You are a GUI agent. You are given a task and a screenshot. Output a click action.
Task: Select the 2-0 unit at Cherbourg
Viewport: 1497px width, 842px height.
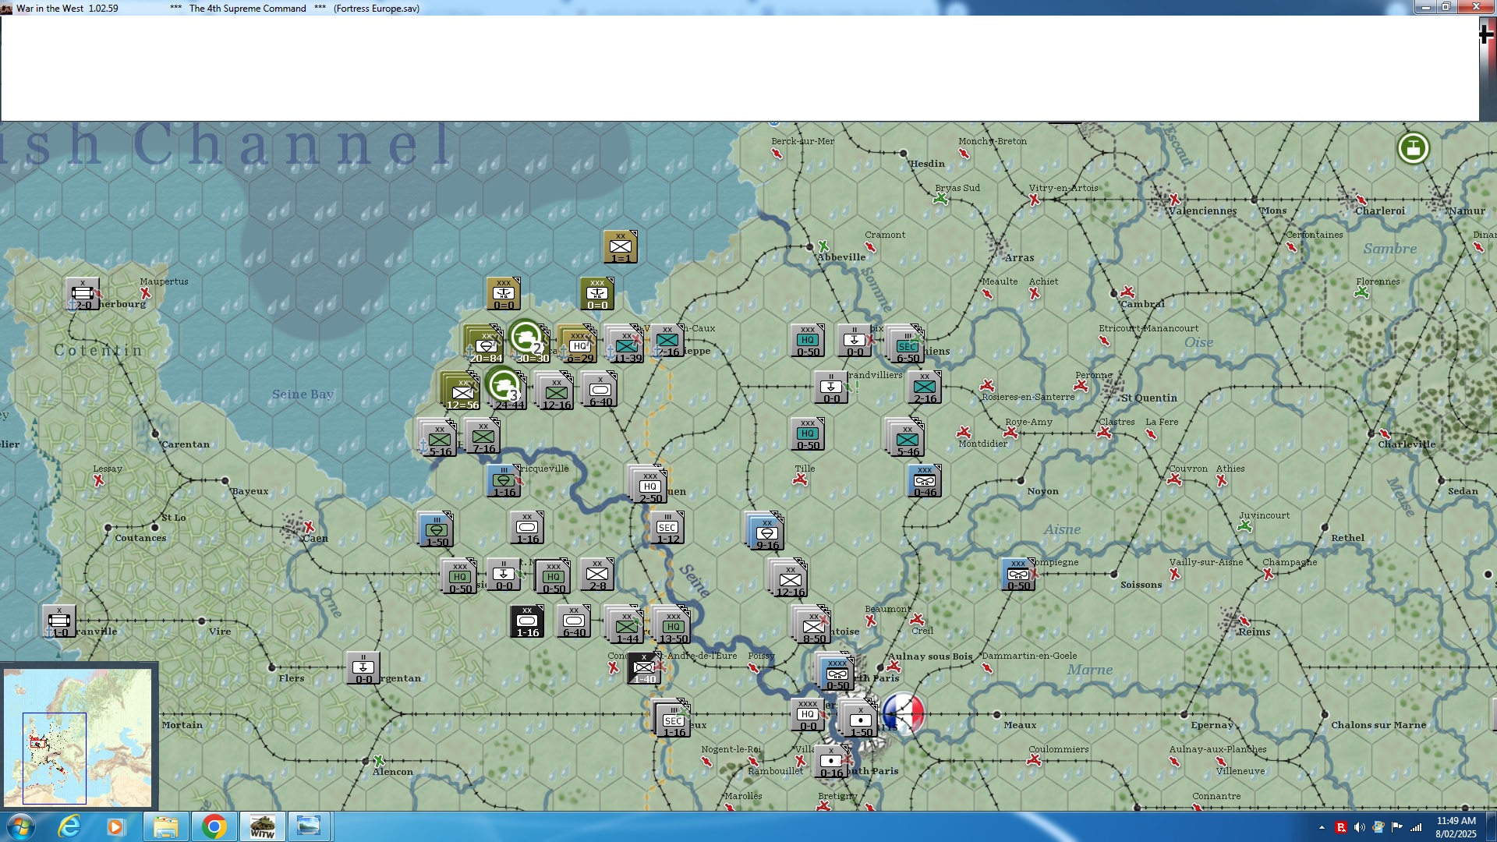click(82, 294)
